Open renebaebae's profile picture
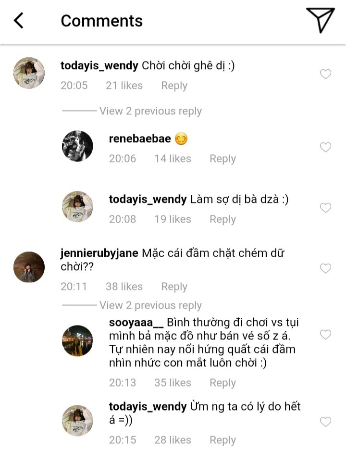This screenshot has height=452, width=346. point(77,146)
